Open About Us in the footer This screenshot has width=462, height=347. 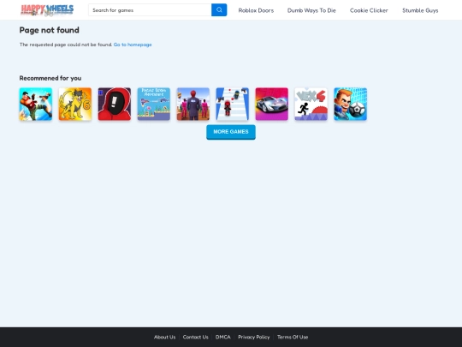pyautogui.click(x=165, y=337)
